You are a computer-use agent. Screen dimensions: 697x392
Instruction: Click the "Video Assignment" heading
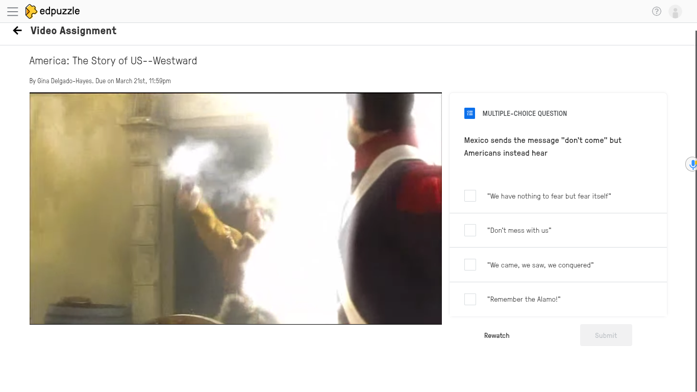click(x=73, y=31)
